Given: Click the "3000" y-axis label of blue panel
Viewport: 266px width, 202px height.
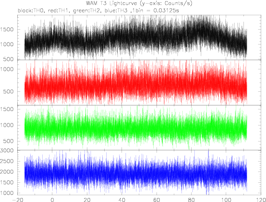Looking at the screenshot, I should [x=7, y=150].
